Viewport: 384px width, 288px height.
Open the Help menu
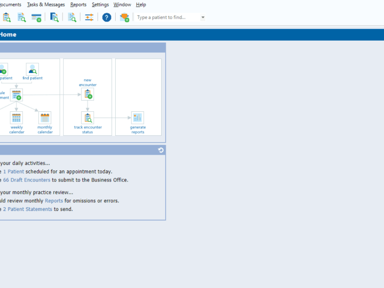pos(141,5)
